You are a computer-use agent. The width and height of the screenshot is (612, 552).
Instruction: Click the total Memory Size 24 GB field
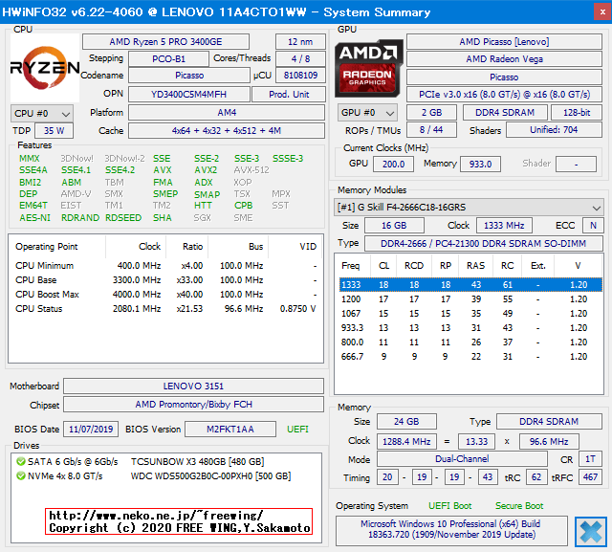(406, 422)
